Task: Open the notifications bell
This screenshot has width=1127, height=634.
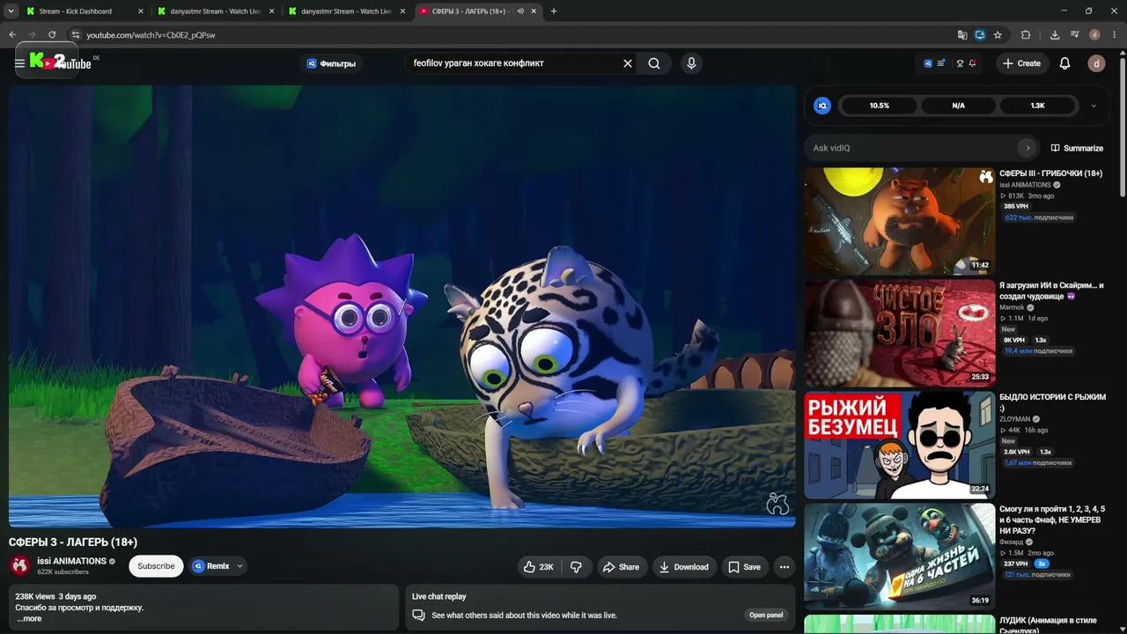Action: click(x=1064, y=63)
